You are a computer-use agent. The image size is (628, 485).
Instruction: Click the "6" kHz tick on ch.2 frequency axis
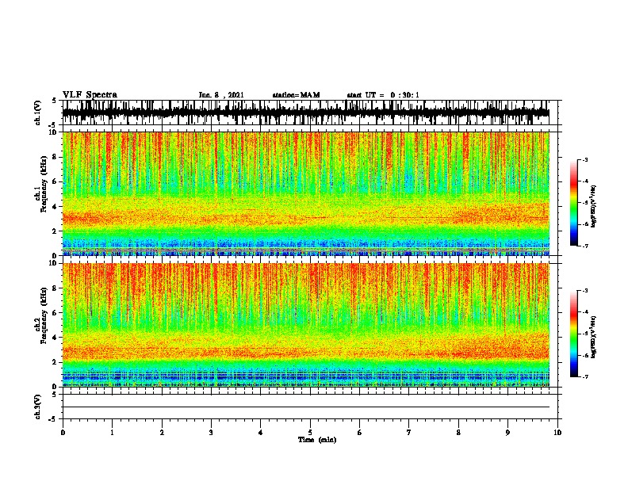[56, 313]
